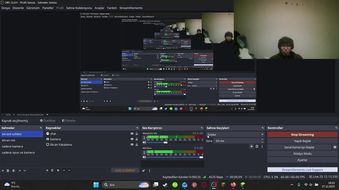Open the StreamElements menu
Image resolution: width=339 pixels, height=190 pixels.
131,8
